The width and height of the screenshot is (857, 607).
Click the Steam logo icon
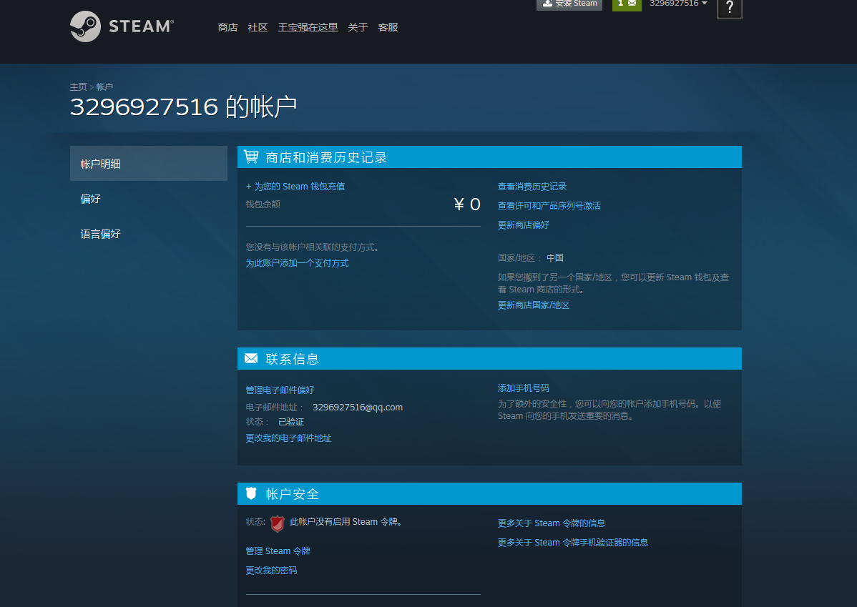(85, 26)
